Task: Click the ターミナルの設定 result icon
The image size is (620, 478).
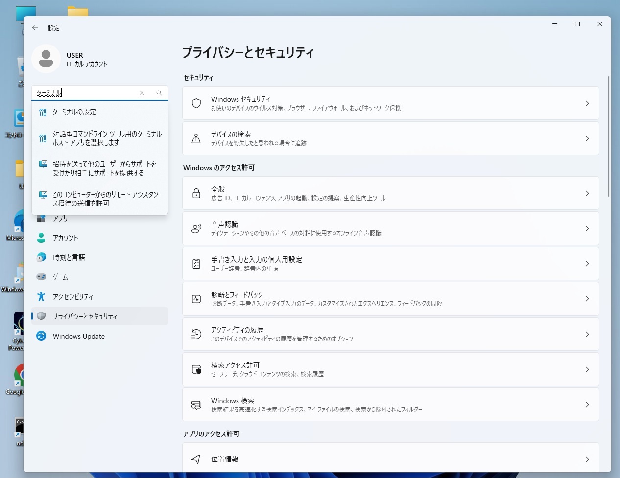Action: click(43, 112)
